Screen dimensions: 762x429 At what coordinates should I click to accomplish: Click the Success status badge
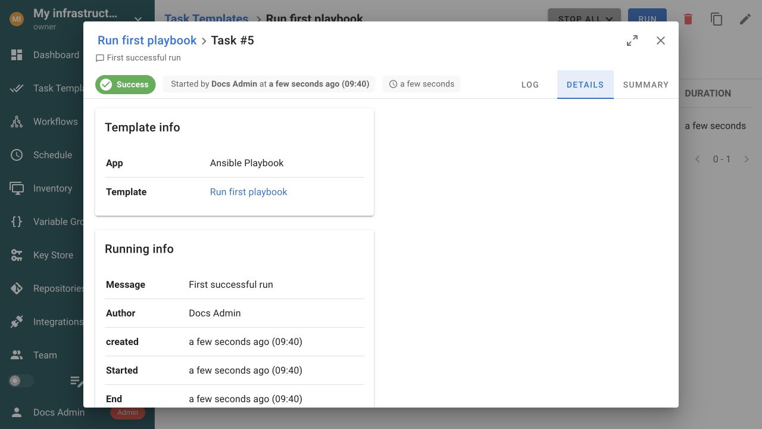pos(126,85)
